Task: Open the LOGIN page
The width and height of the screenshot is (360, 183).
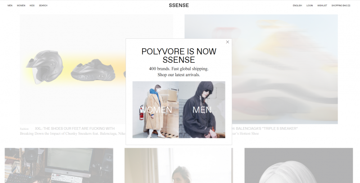Action: pyautogui.click(x=310, y=5)
